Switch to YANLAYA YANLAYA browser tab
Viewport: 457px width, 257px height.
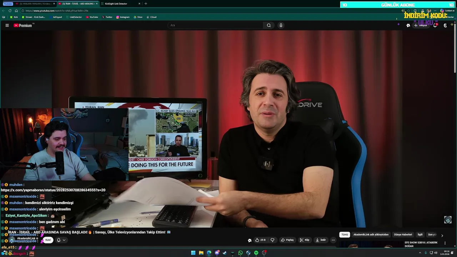point(35,4)
